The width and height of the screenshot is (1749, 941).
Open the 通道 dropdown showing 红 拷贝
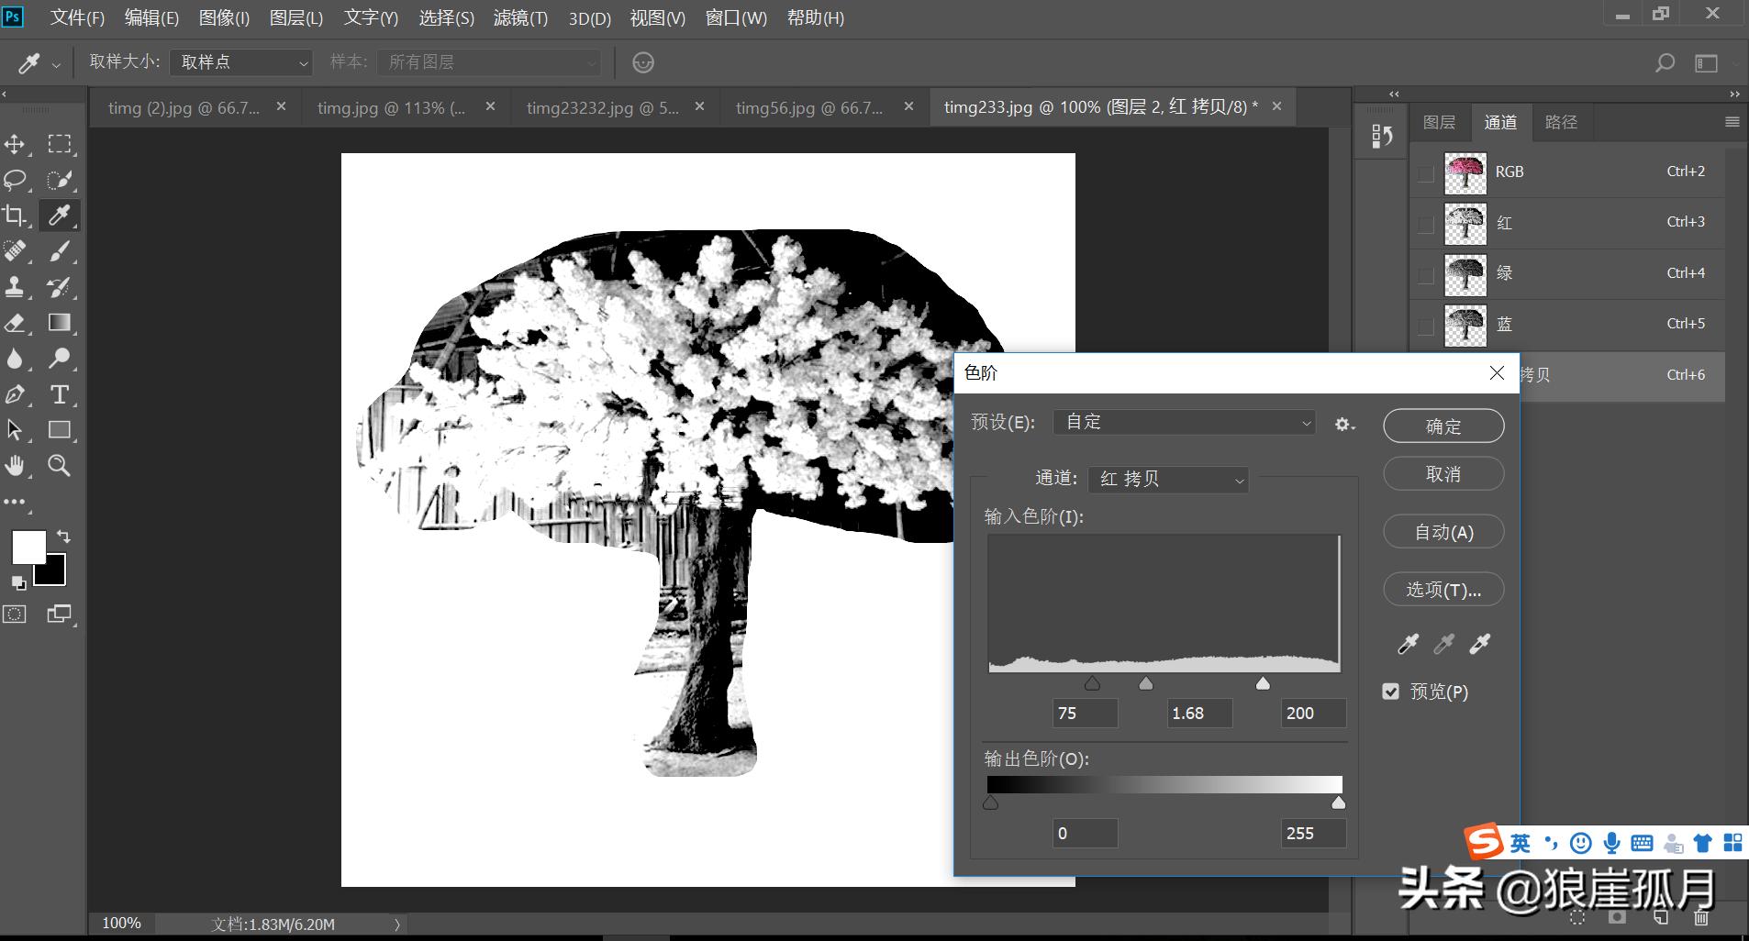click(1167, 479)
